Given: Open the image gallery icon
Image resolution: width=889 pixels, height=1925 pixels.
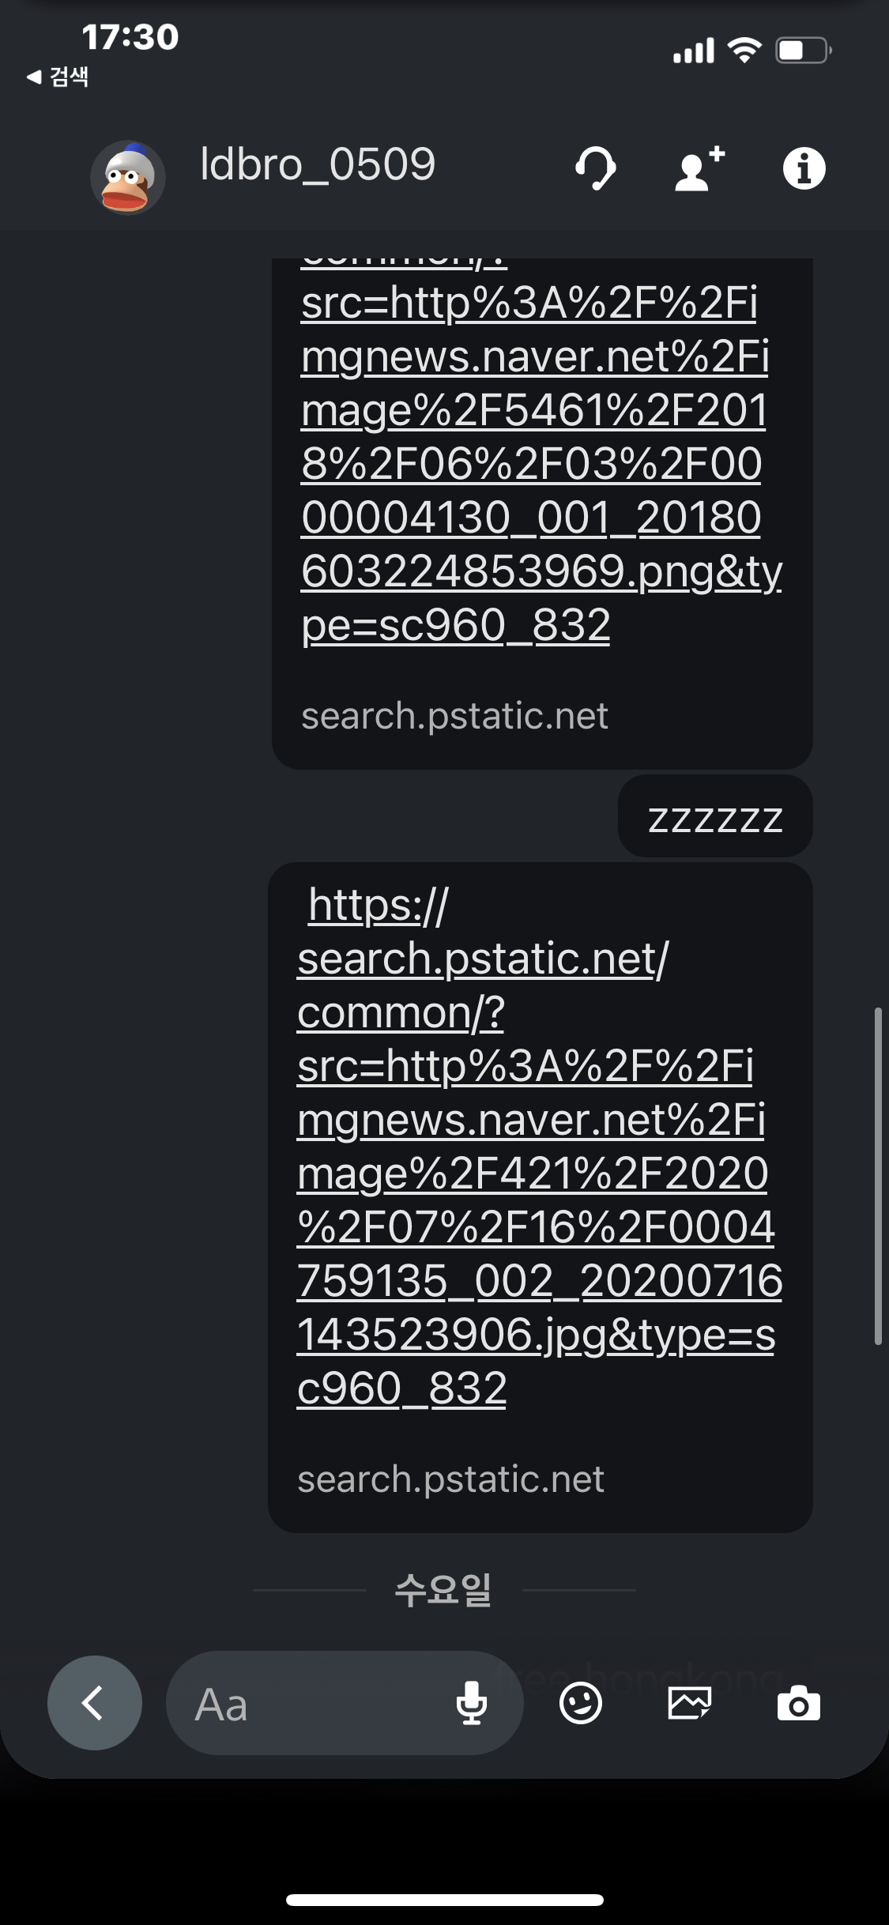Looking at the screenshot, I should [x=690, y=1703].
